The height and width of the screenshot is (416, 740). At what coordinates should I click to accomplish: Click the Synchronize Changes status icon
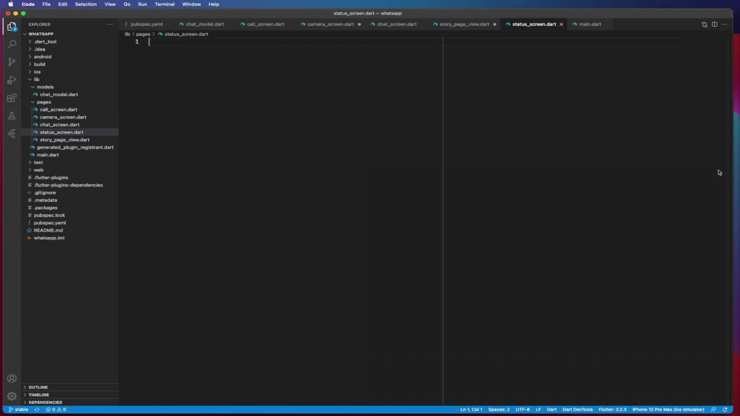point(37,410)
